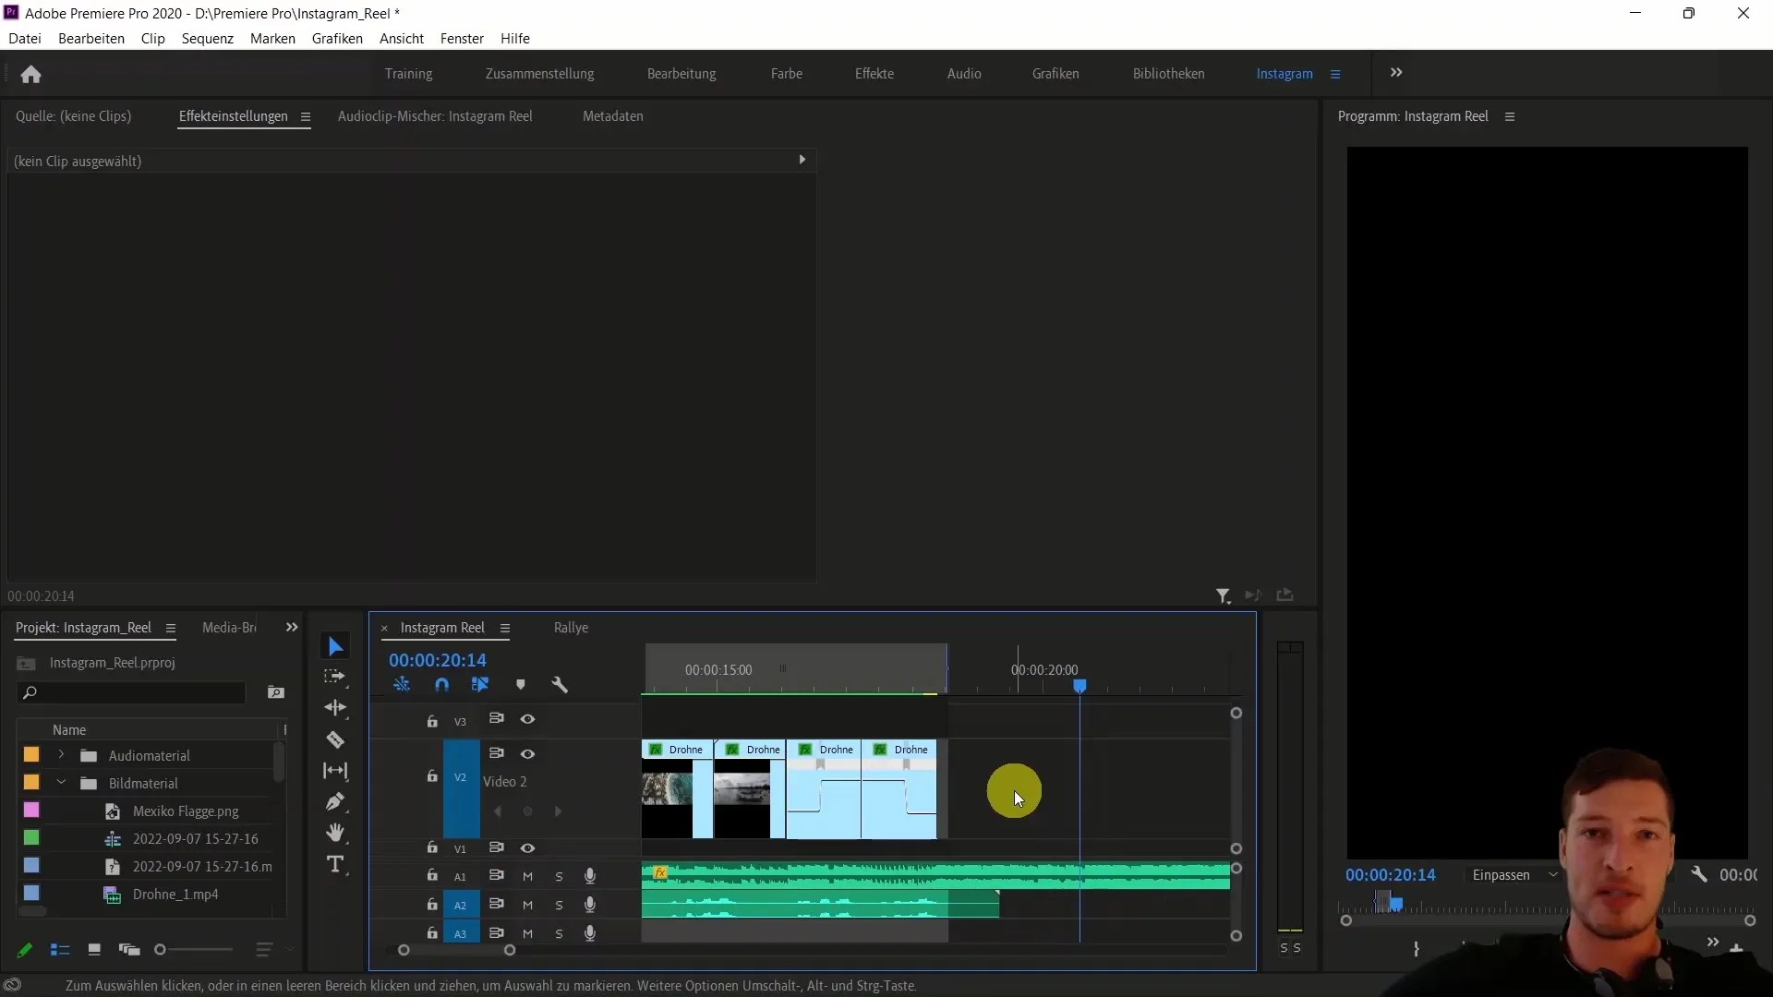Screen dimensions: 1773x997
Task: Open Instagram Reel sequence panel menu
Action: tap(504, 628)
